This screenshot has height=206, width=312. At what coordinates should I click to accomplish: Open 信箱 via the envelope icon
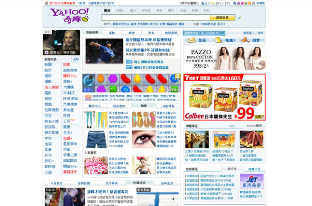191,40
